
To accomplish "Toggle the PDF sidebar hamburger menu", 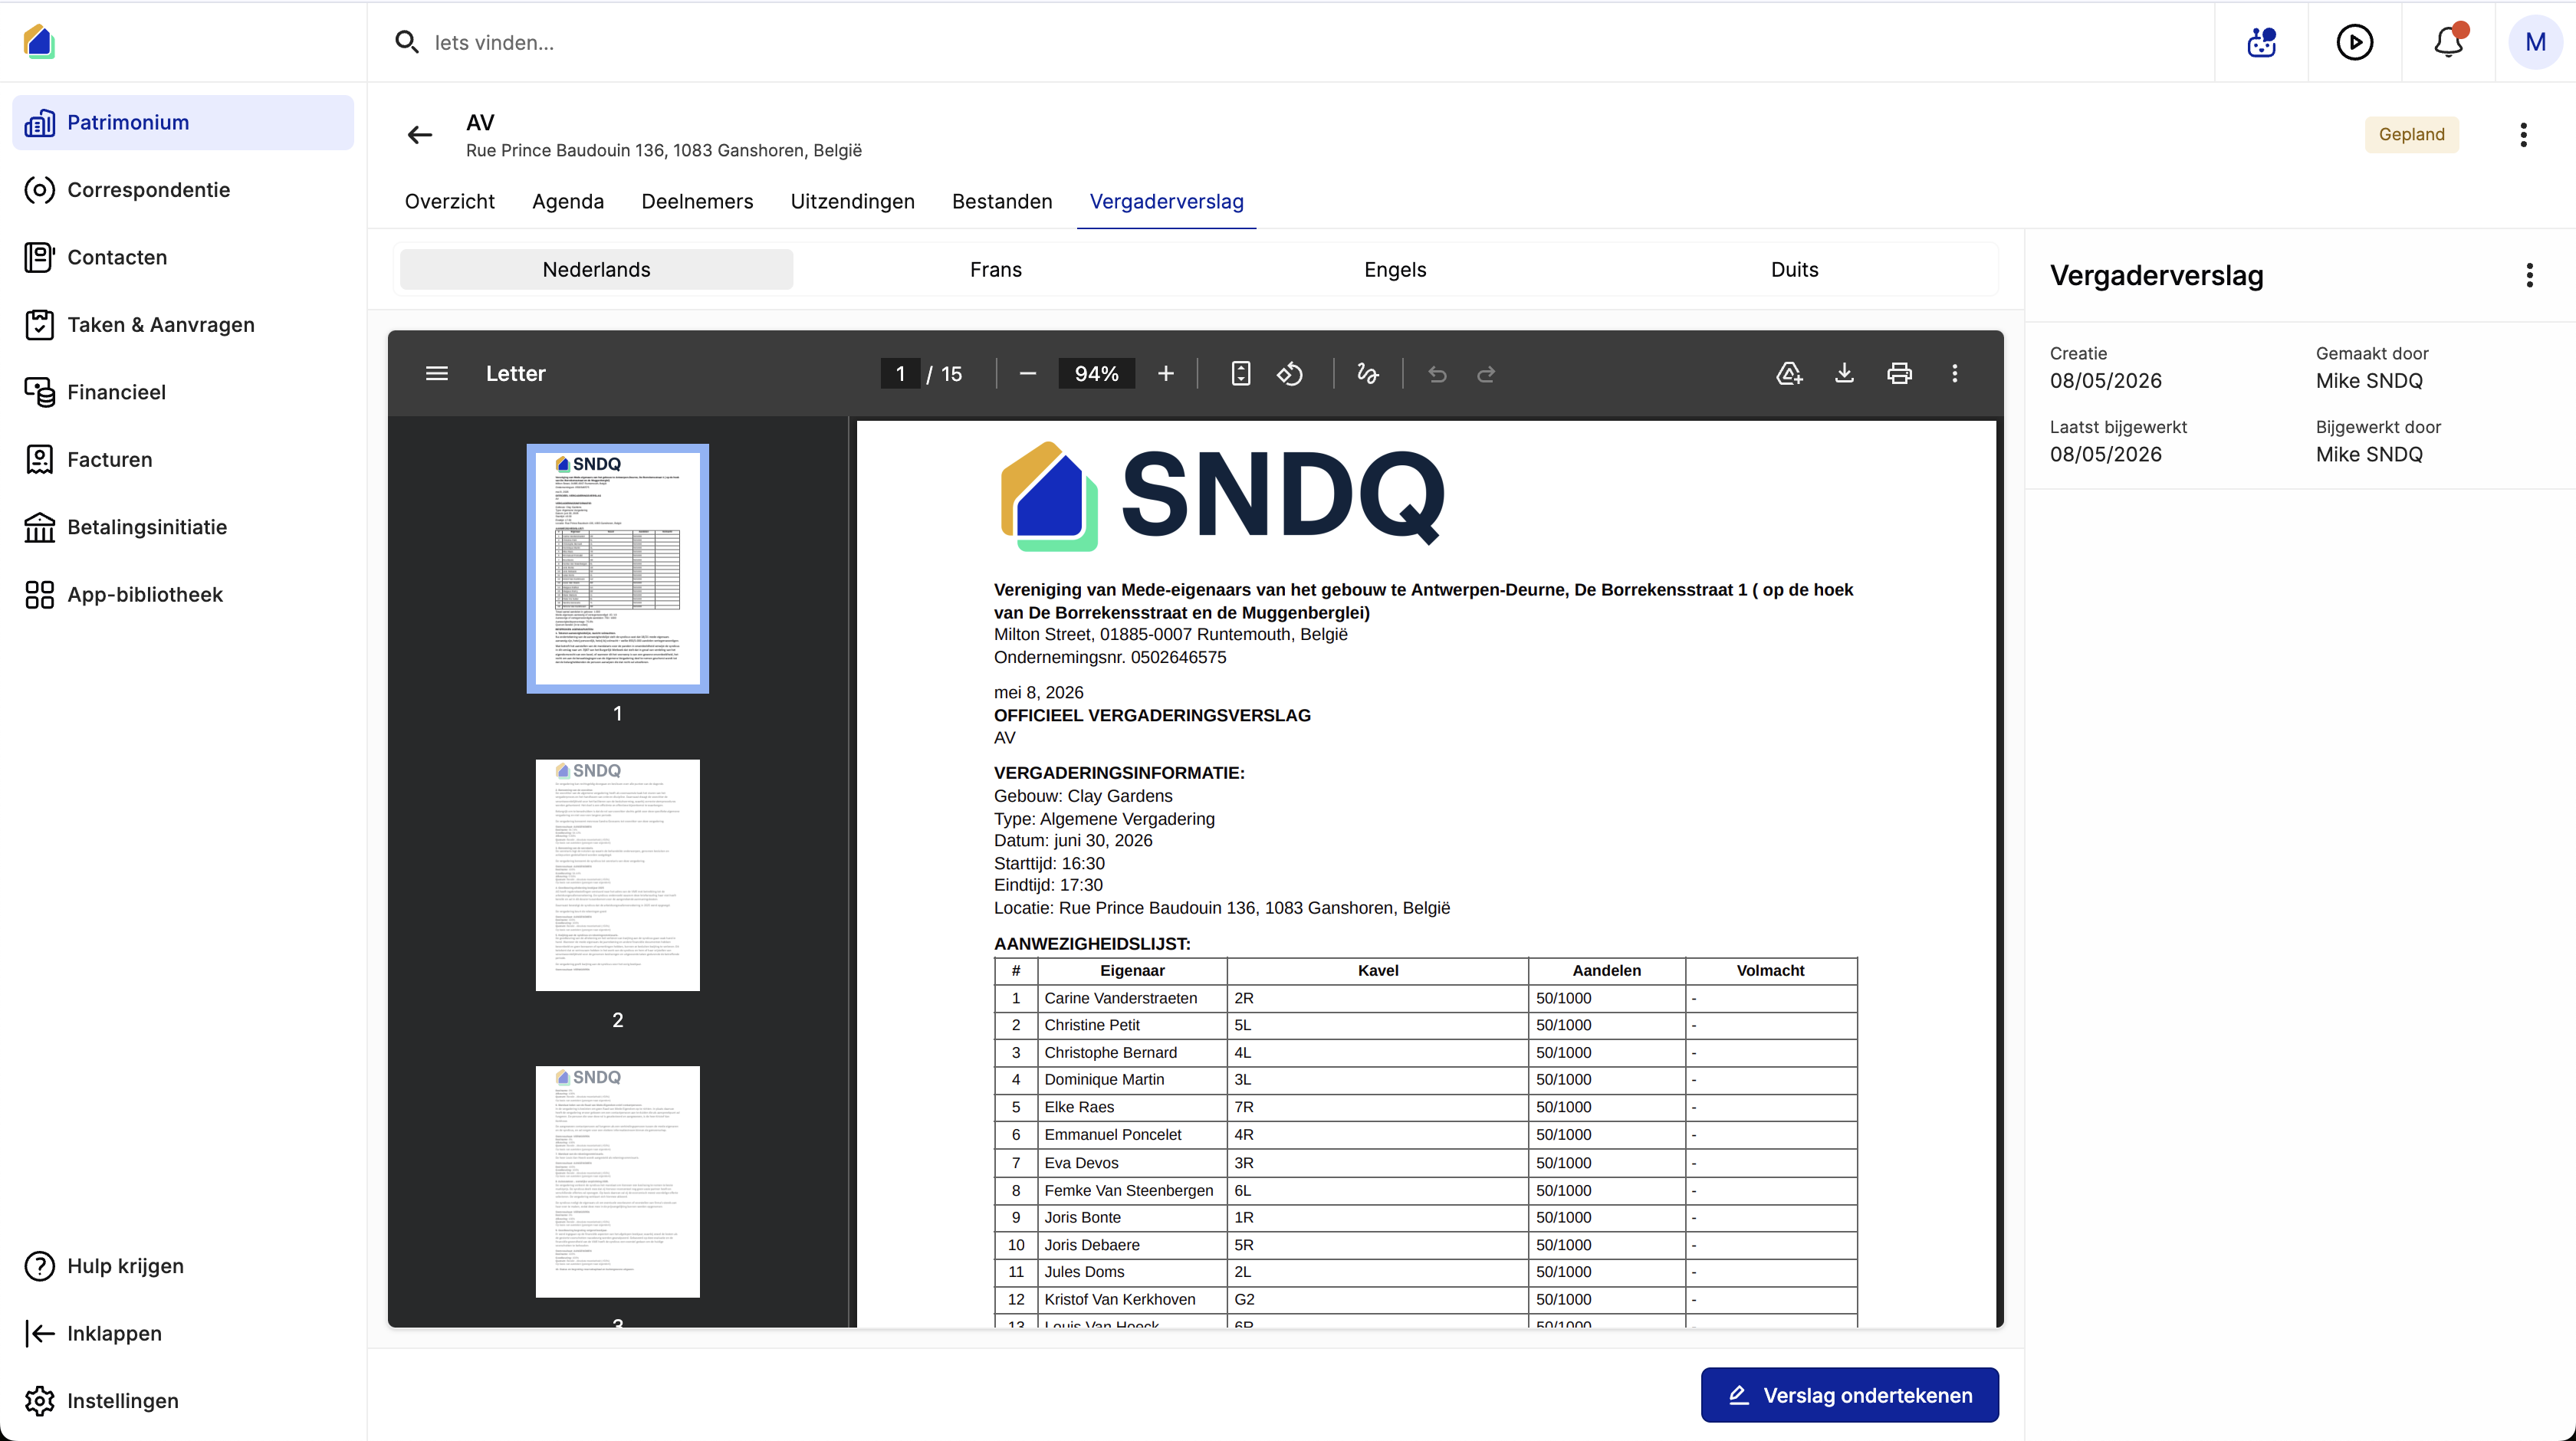I will [437, 373].
